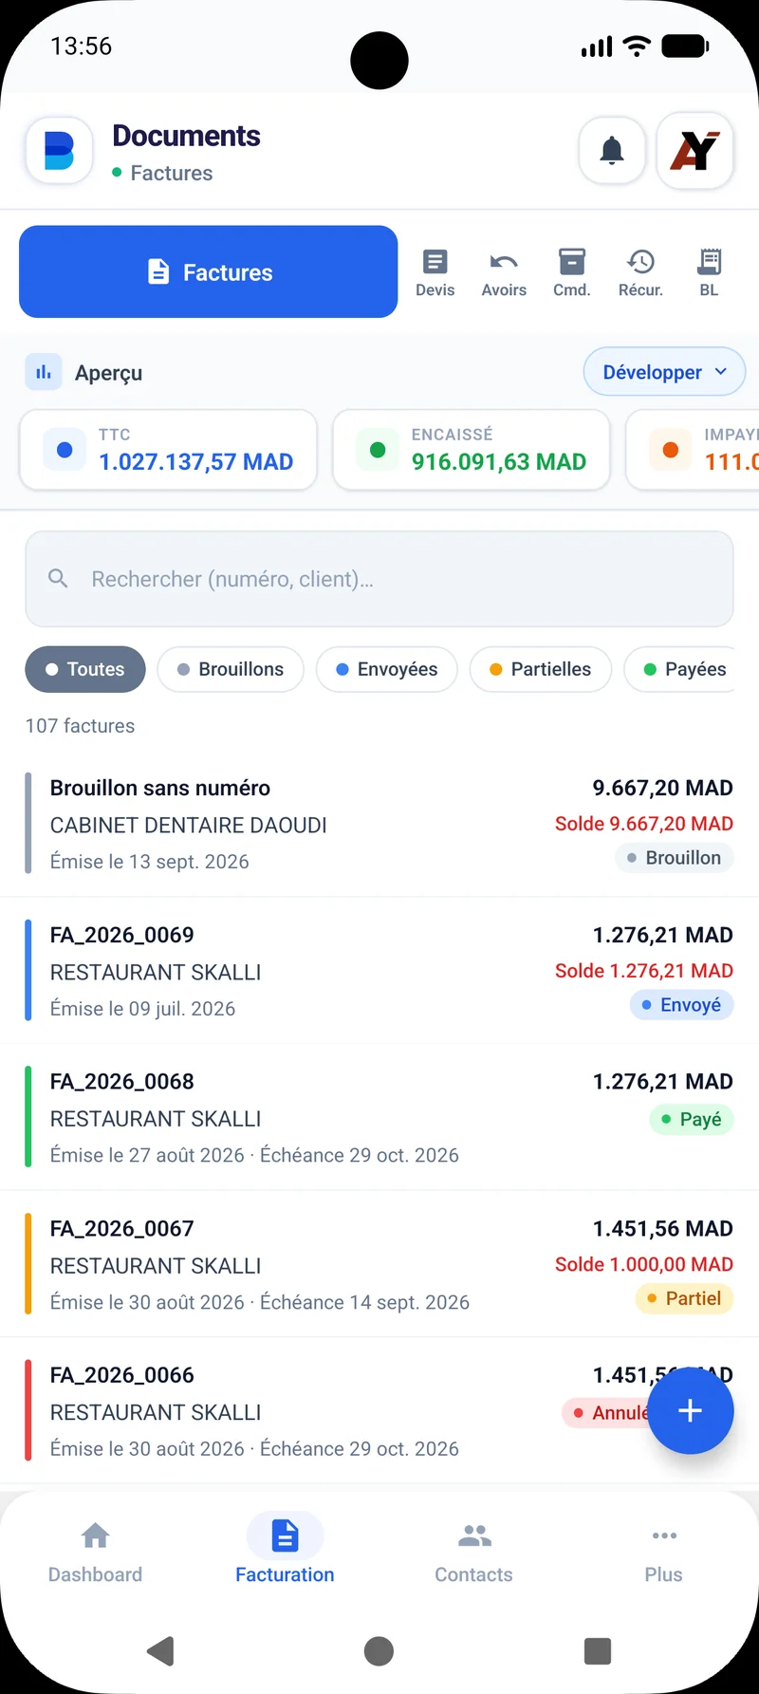Create new invoice with plus button

(x=691, y=1410)
